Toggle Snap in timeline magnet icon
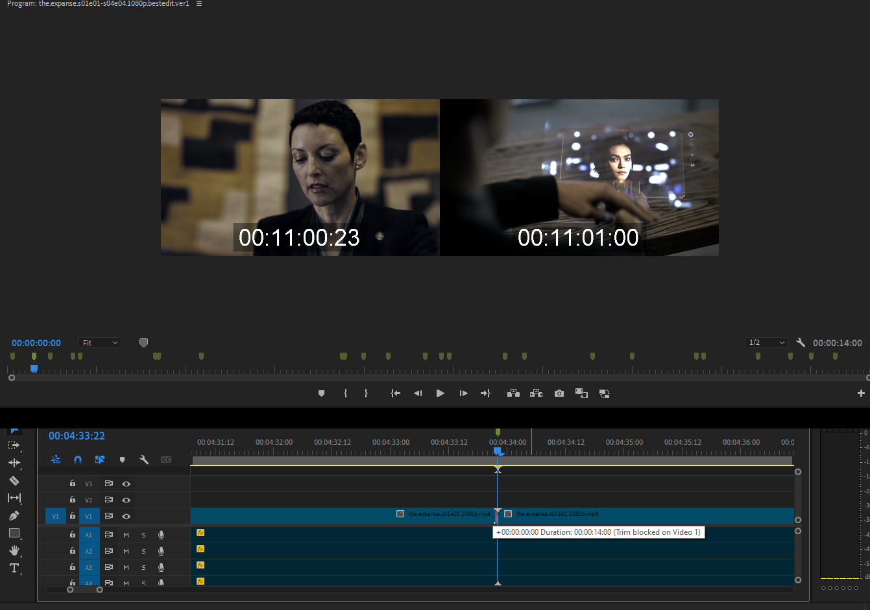Screen dimensions: 870x610 pos(78,460)
